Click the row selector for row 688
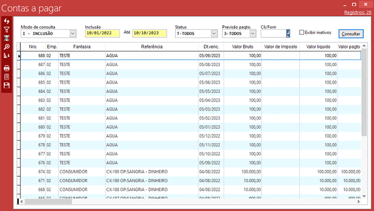The height and width of the screenshot is (211, 374). coord(19,56)
